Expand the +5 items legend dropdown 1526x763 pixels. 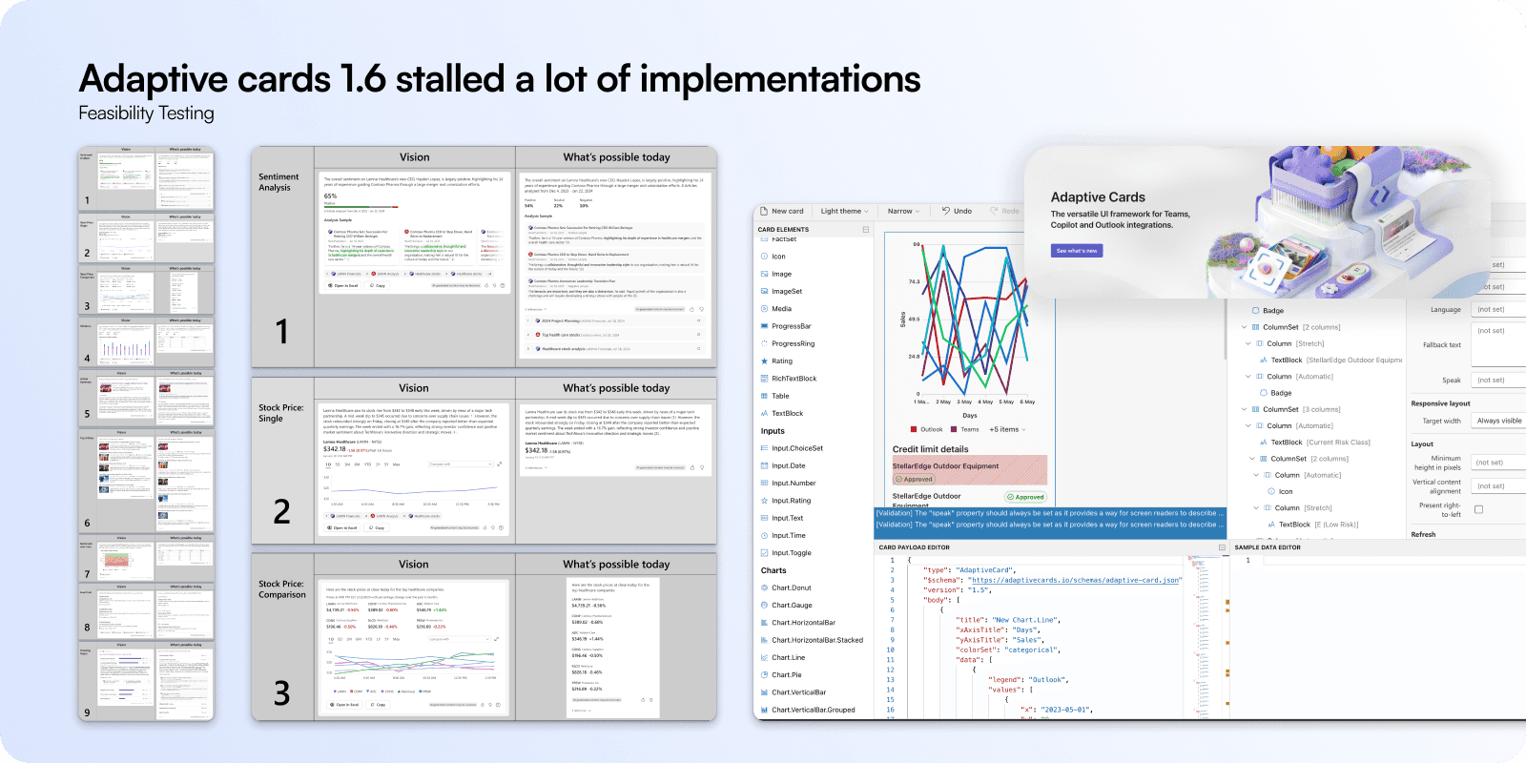(1007, 429)
